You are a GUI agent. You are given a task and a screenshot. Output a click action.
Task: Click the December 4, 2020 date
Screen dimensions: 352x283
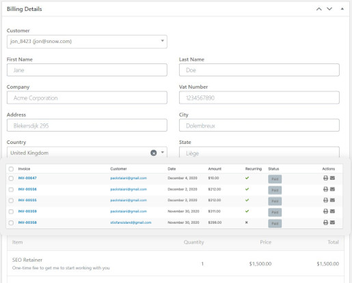click(182, 178)
